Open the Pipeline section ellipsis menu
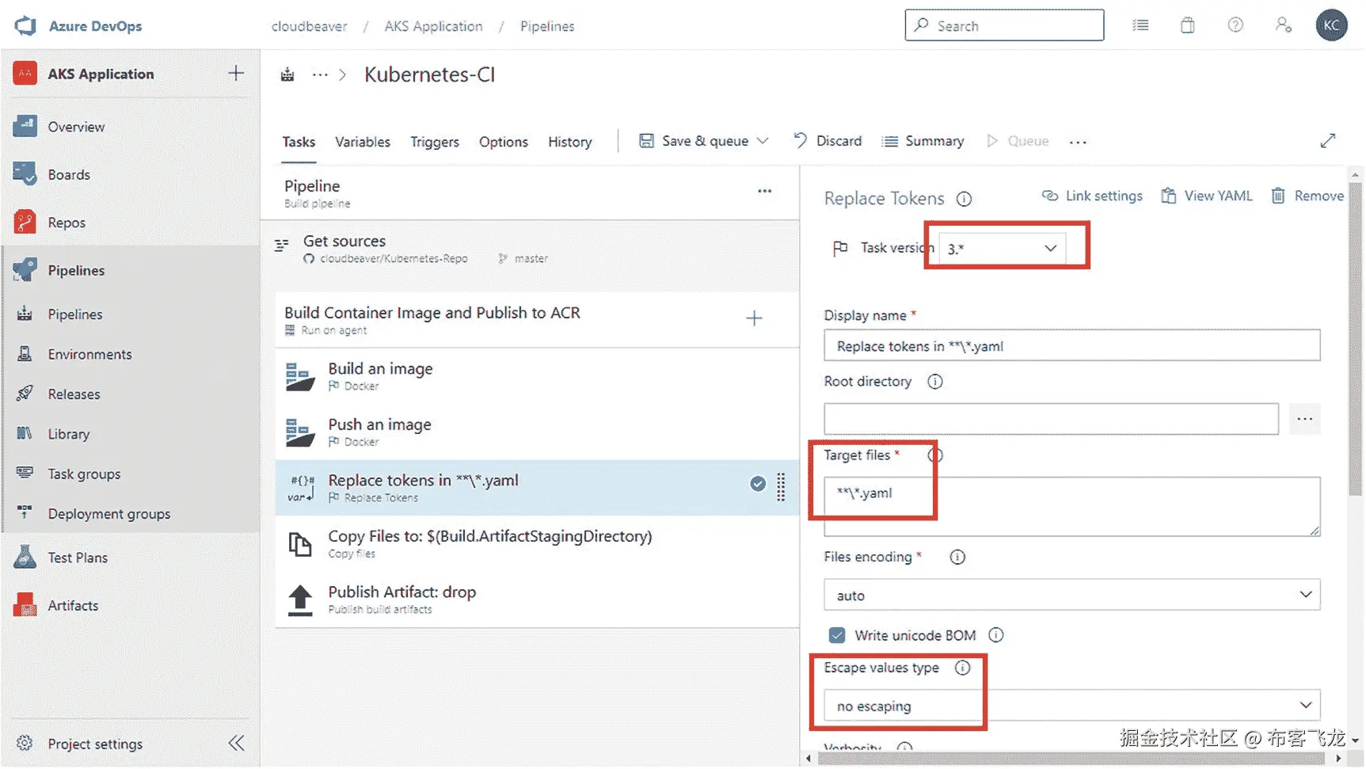Viewport: 1366px width, 769px height. [764, 191]
